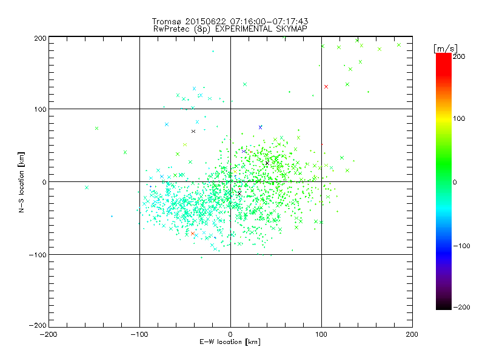Click the y-axis '100' tick label
Screen dimensions: 485x364
pos(40,109)
